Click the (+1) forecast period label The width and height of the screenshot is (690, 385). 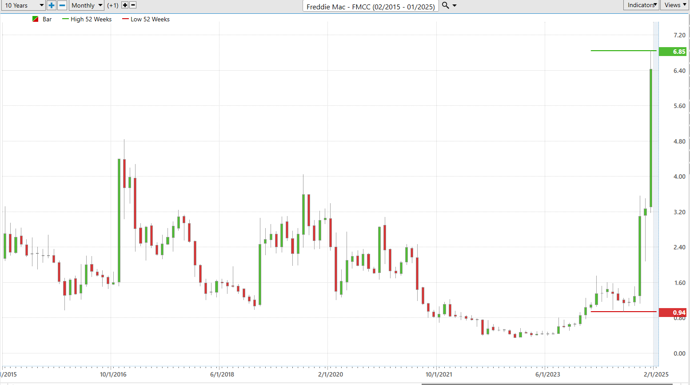(113, 5)
